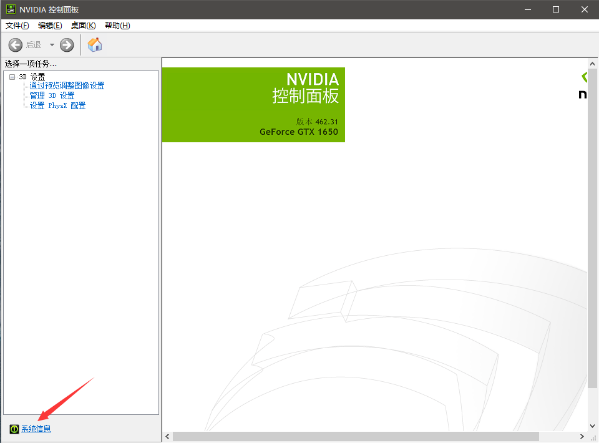599x443 pixels.
Task: Open 管理 3D 设置
Action: pos(52,95)
